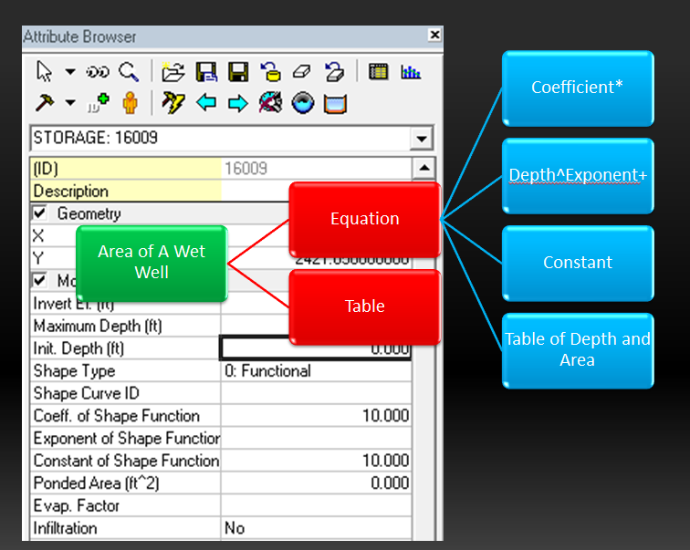Viewport: 690px width, 550px height.
Task: Click the Geometry section header label
Action: (89, 213)
